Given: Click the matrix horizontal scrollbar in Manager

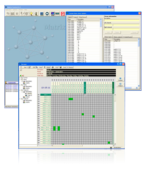Looking at the screenshot, I should click(82, 146).
